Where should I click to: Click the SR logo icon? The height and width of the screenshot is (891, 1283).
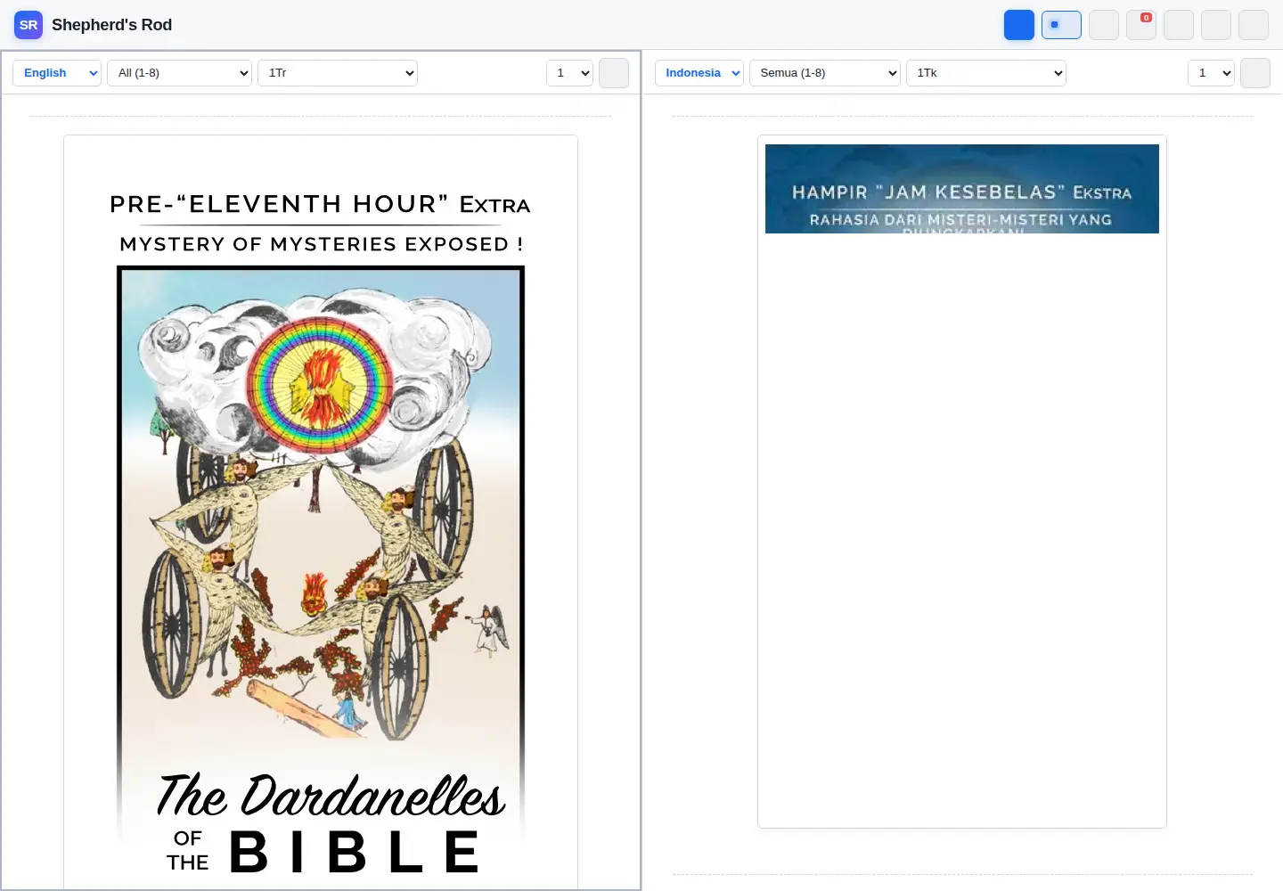[x=29, y=25]
